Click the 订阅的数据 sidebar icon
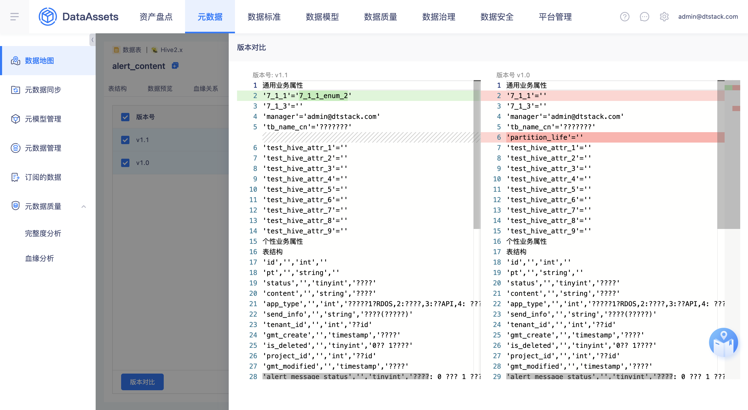The width and height of the screenshot is (748, 410). point(15,177)
